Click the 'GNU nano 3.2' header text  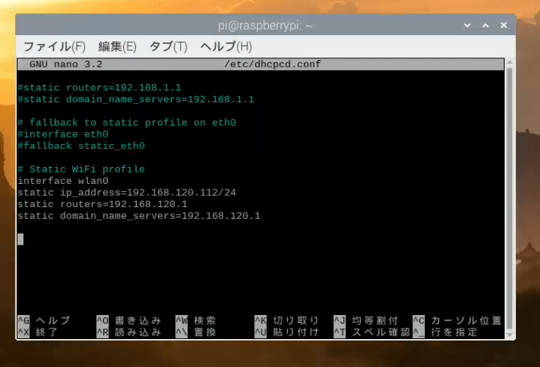pos(66,64)
